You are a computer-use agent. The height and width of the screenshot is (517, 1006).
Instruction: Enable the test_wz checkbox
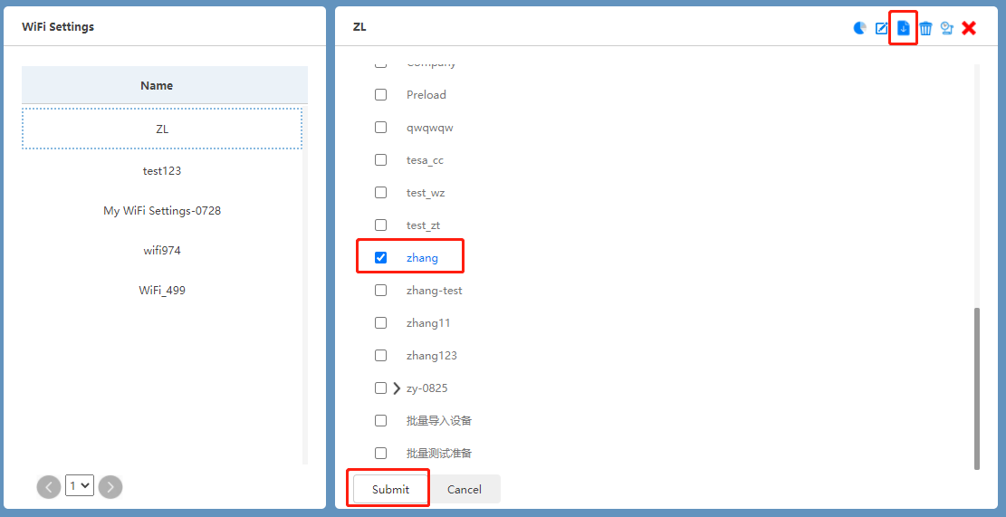pos(381,193)
